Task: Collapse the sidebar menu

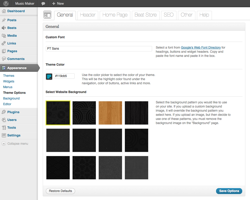Action: click(x=15, y=144)
